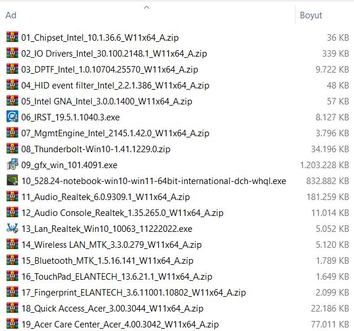The image size is (354, 331).
Task: Select file 14_Wireless LAN_MTK_3.3.0.279 zip
Action: (x=112, y=245)
